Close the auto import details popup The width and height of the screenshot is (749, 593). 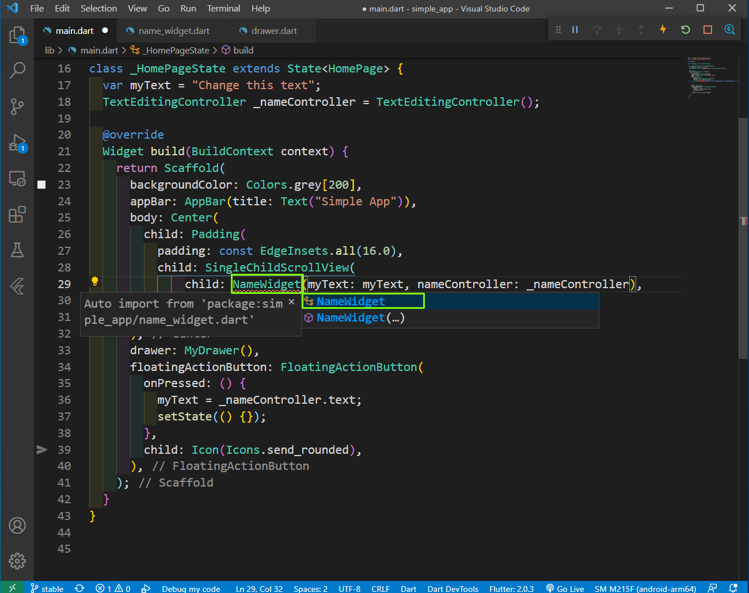(291, 302)
